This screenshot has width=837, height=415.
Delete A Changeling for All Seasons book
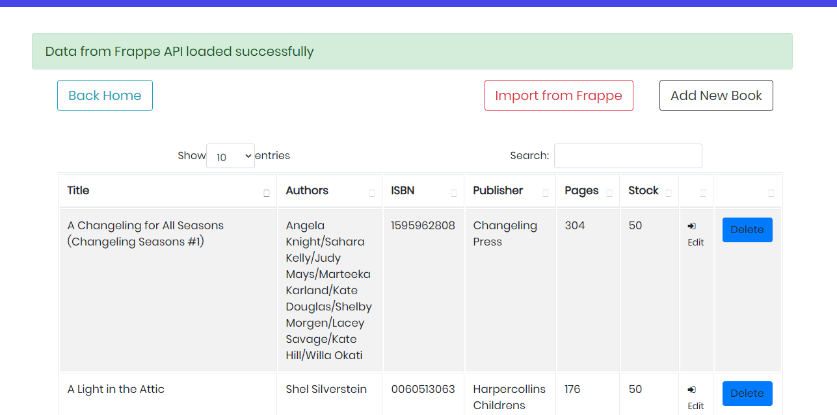pyautogui.click(x=747, y=230)
